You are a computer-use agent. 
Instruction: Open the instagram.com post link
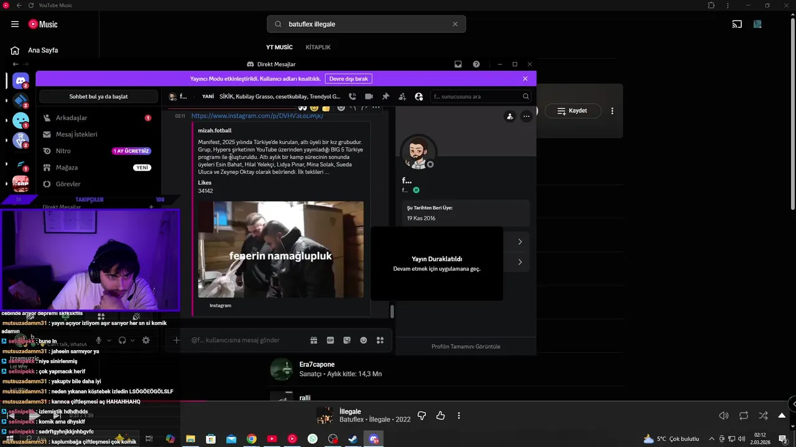(257, 116)
